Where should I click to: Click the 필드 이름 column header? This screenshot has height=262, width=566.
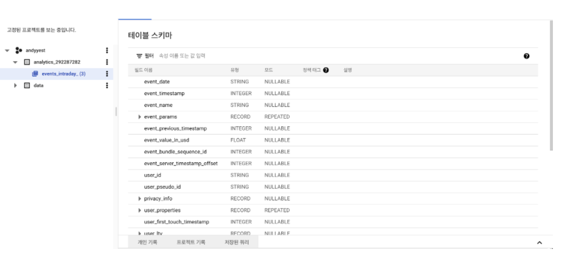[143, 70]
